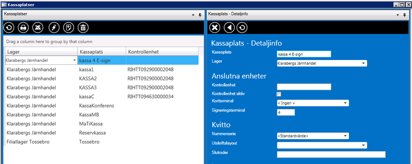Click the Kassaplatser window system icon

[4, 5]
